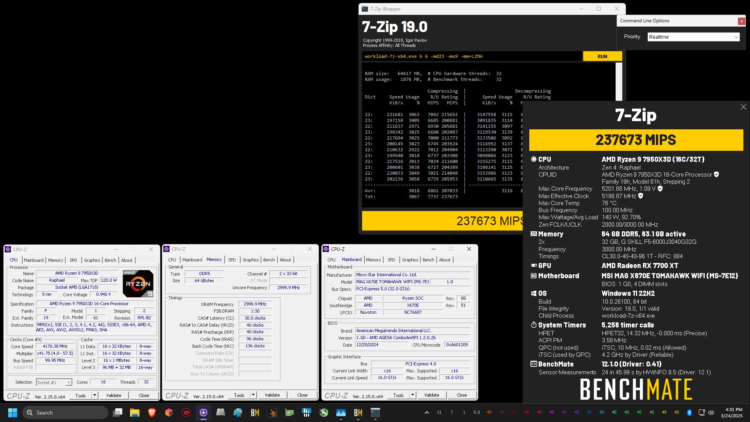Click the Memory icon in BenchMate panel

[x=534, y=234]
